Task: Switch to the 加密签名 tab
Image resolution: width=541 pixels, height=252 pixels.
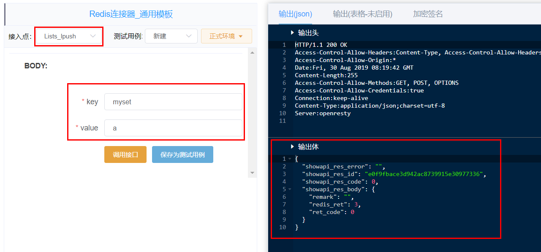Action: click(428, 14)
